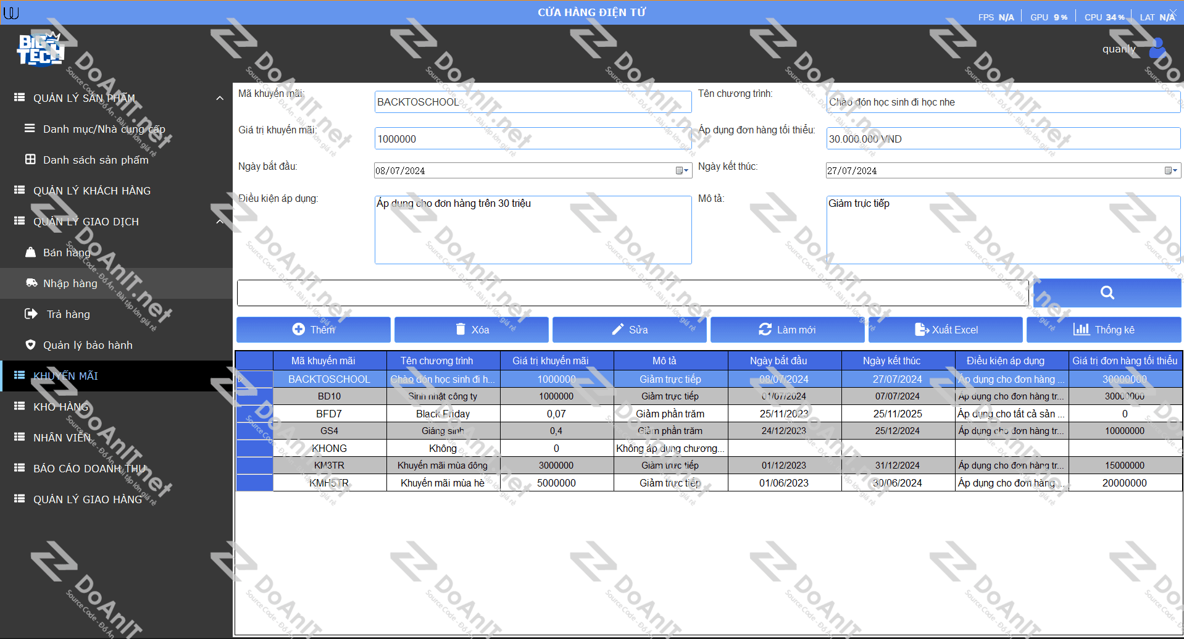Open the Ngày bắt đầu date picker dropdown

point(682,170)
